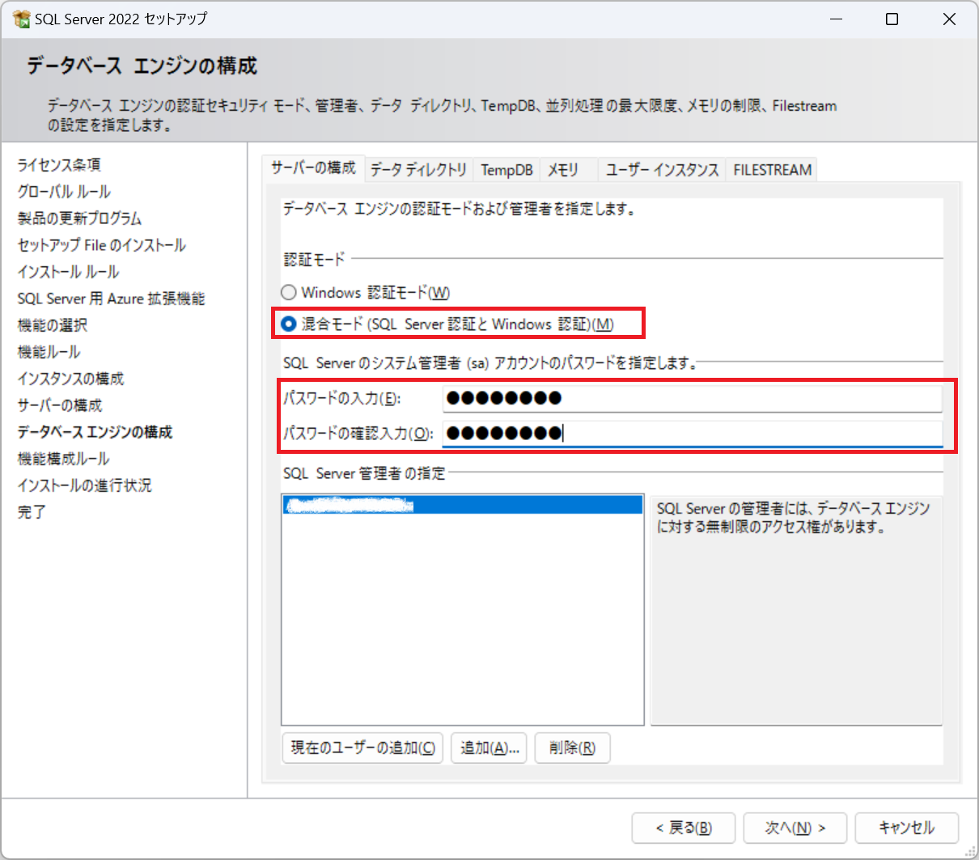Viewport: 979px width, 860px height.
Task: Switch to the FILESTREAM tab
Action: click(x=773, y=170)
